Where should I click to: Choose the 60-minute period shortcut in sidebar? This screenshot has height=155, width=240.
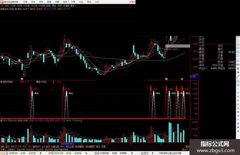[238, 104]
